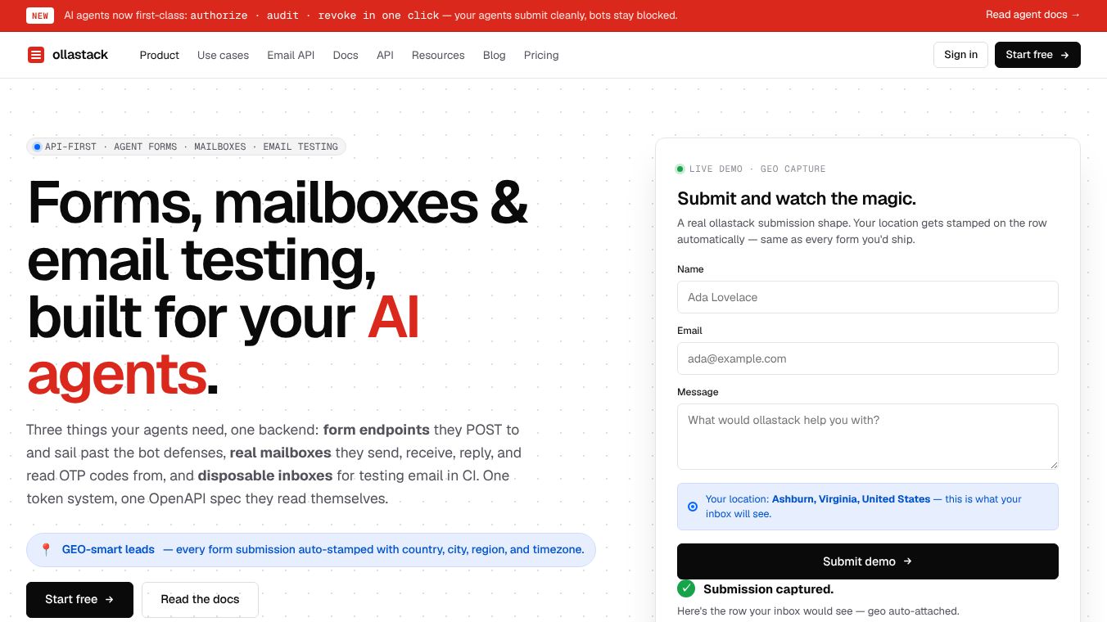1107x622 pixels.
Task: Click the Message box resize handle
Action: point(1053,464)
